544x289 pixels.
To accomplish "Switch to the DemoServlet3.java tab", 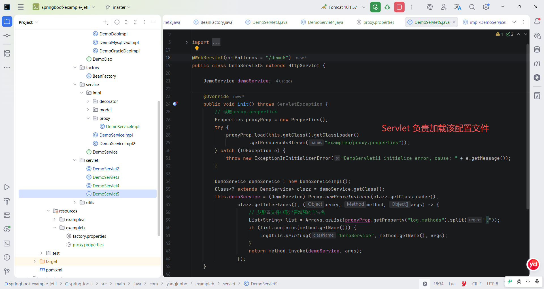I will point(267,22).
